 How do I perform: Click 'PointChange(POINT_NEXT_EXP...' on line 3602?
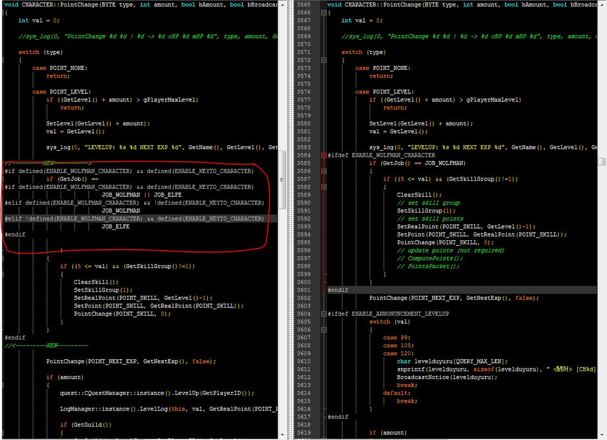pyautogui.click(x=454, y=298)
